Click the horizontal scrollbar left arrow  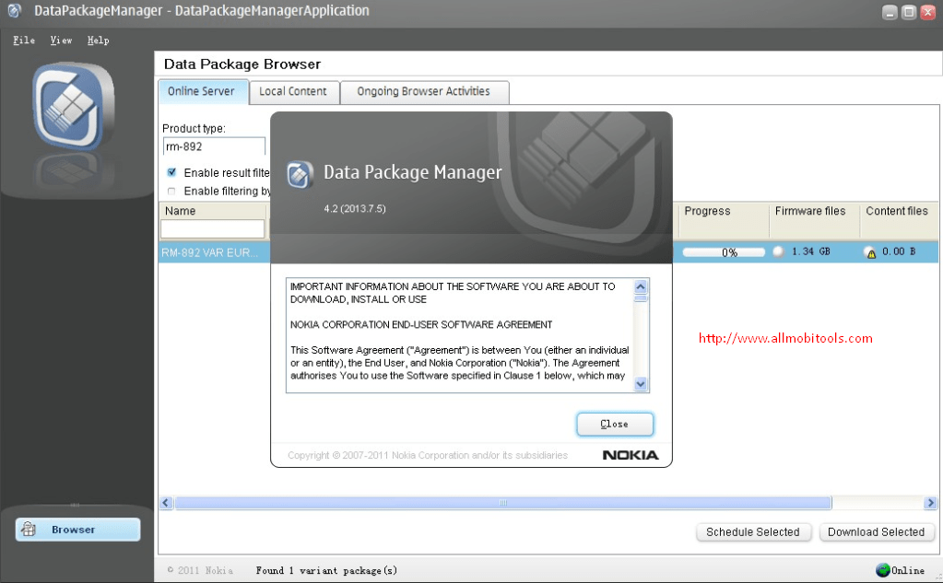(167, 503)
